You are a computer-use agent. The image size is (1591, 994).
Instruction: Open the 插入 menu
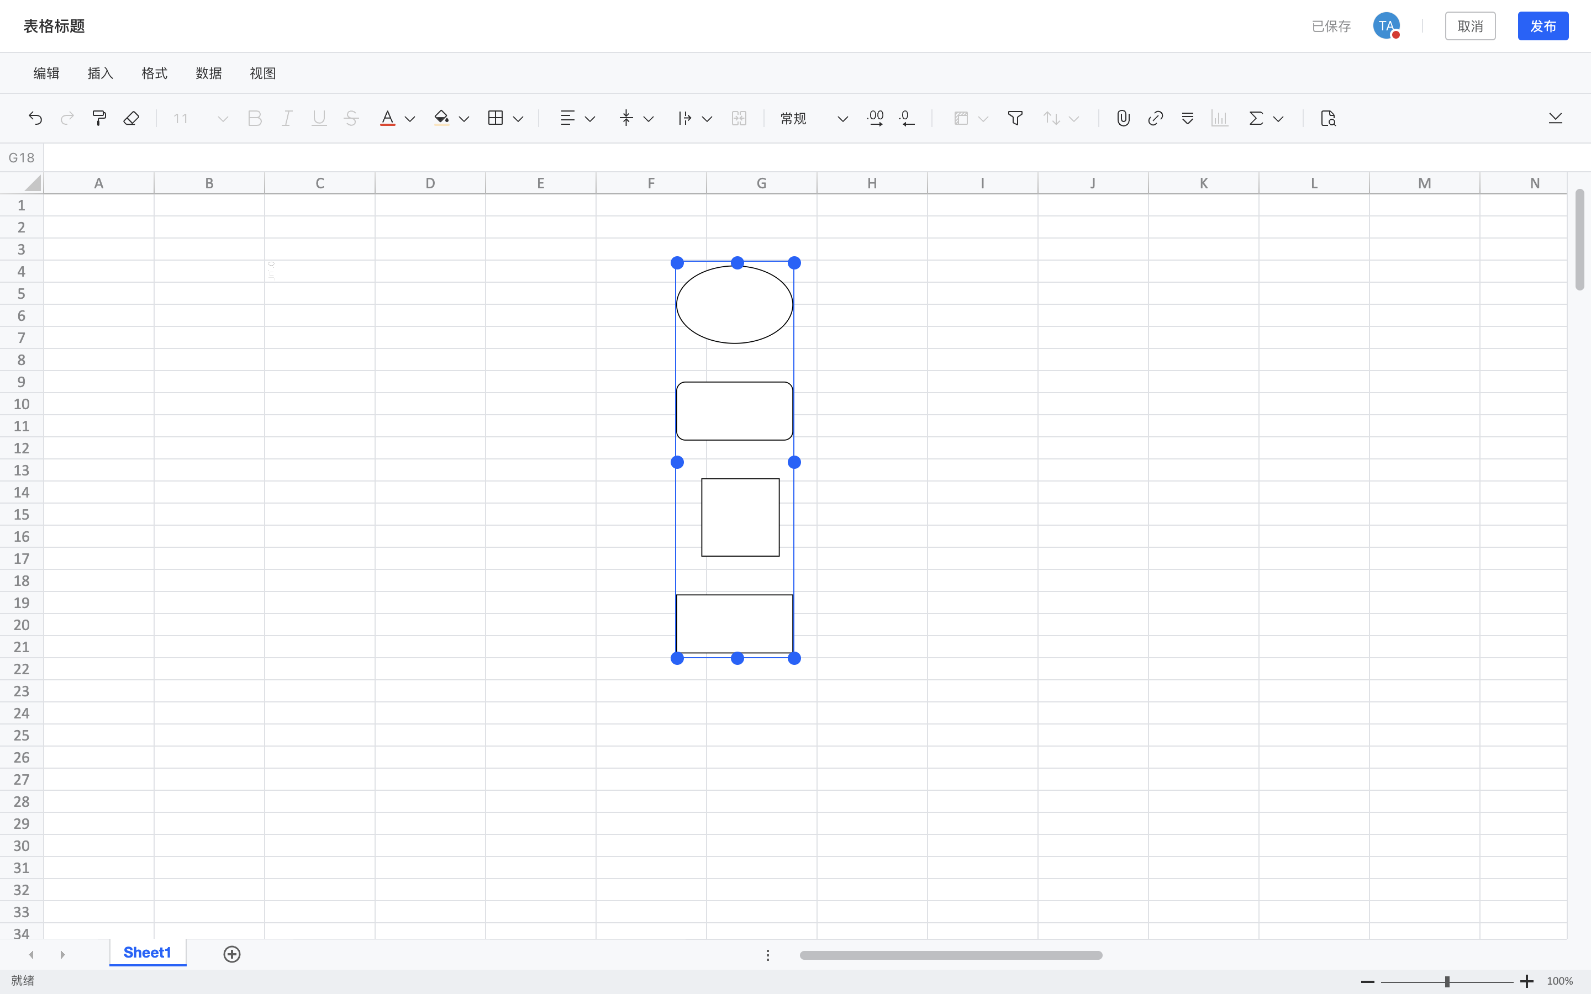(101, 73)
